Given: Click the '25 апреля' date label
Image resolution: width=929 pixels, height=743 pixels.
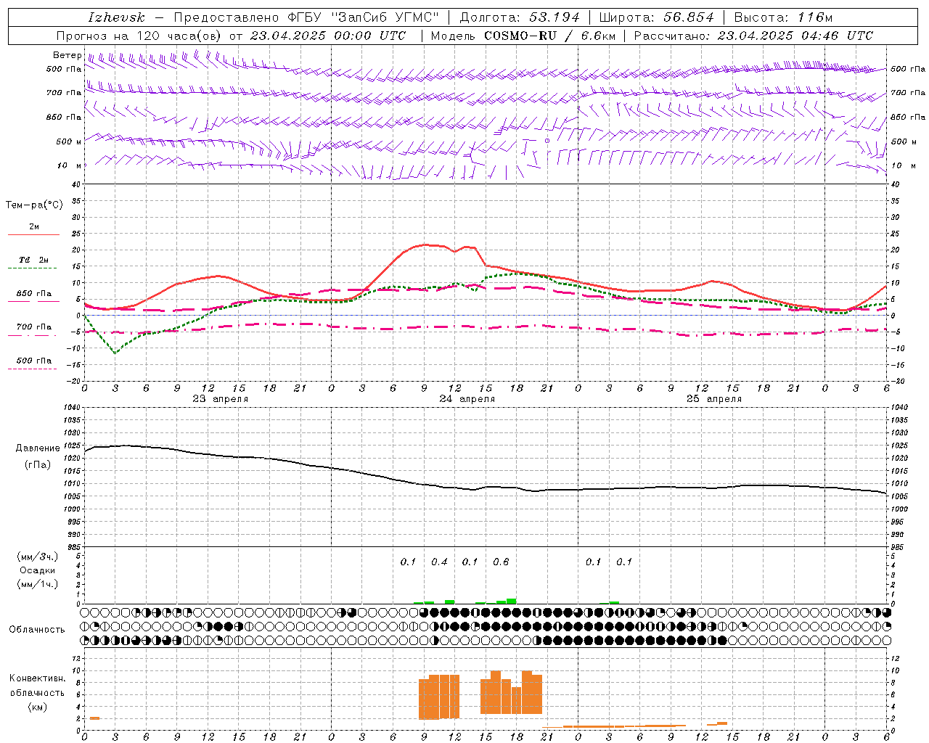Looking at the screenshot, I should (x=713, y=399).
